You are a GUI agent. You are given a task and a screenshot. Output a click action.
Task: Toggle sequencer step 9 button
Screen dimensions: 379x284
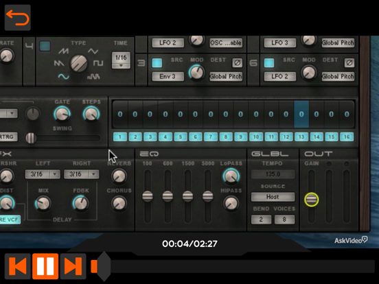(x=241, y=137)
